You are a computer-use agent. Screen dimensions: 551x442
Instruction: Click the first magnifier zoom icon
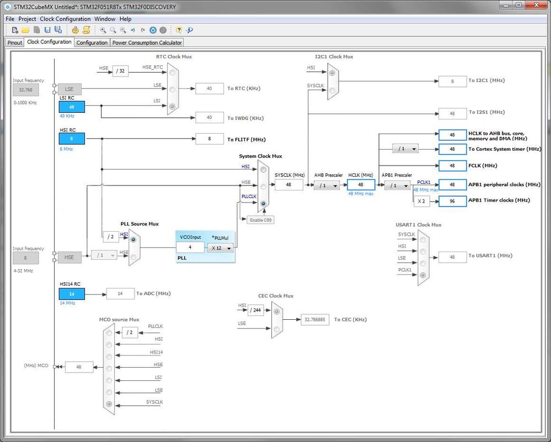click(103, 30)
